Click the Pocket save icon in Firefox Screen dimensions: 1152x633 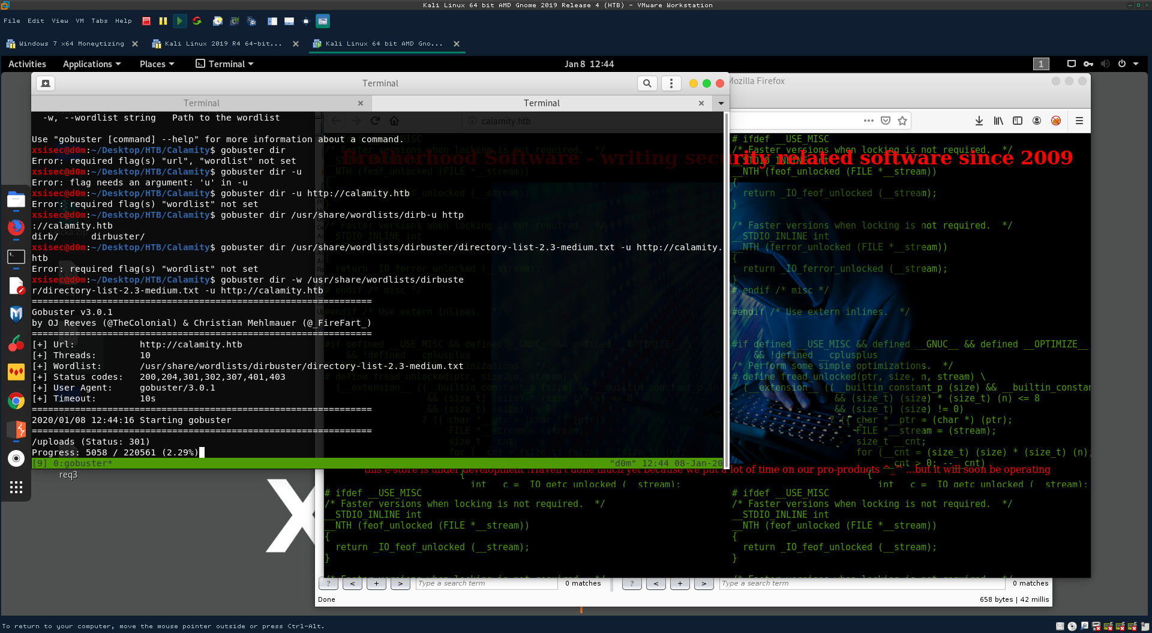tap(886, 121)
